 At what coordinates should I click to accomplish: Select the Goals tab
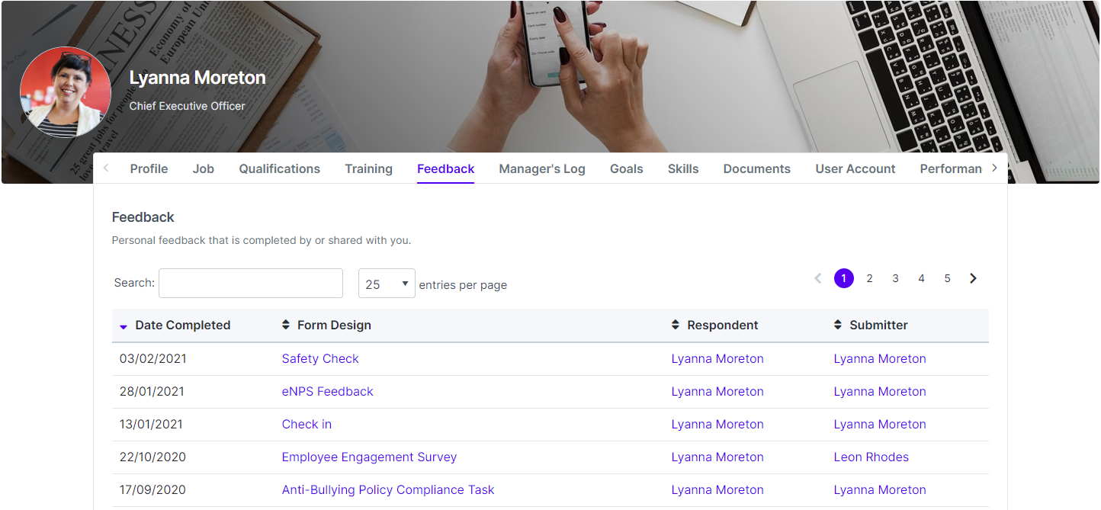click(x=626, y=169)
